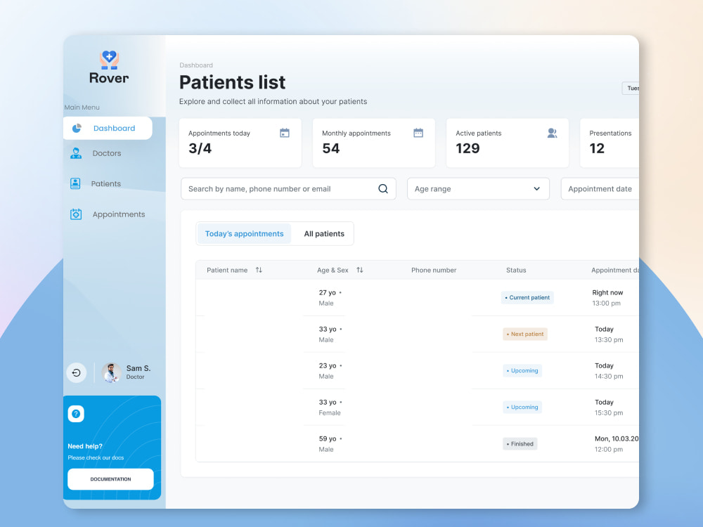
Task: Toggle sort order for Patient name column
Action: coord(258,270)
